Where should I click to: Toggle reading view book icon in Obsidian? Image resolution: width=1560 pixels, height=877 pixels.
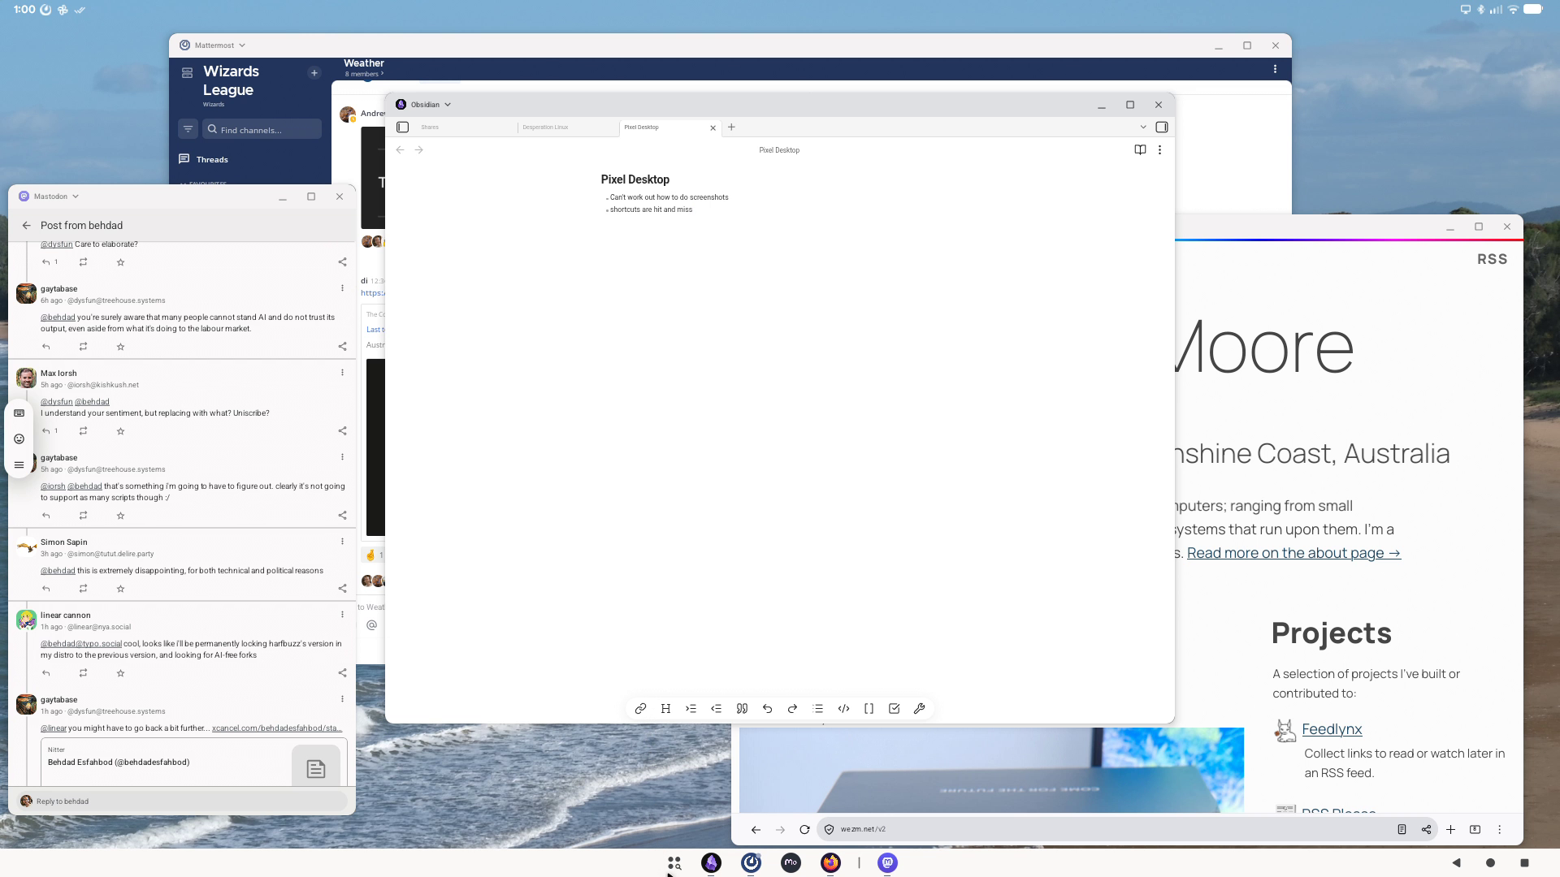(1140, 150)
